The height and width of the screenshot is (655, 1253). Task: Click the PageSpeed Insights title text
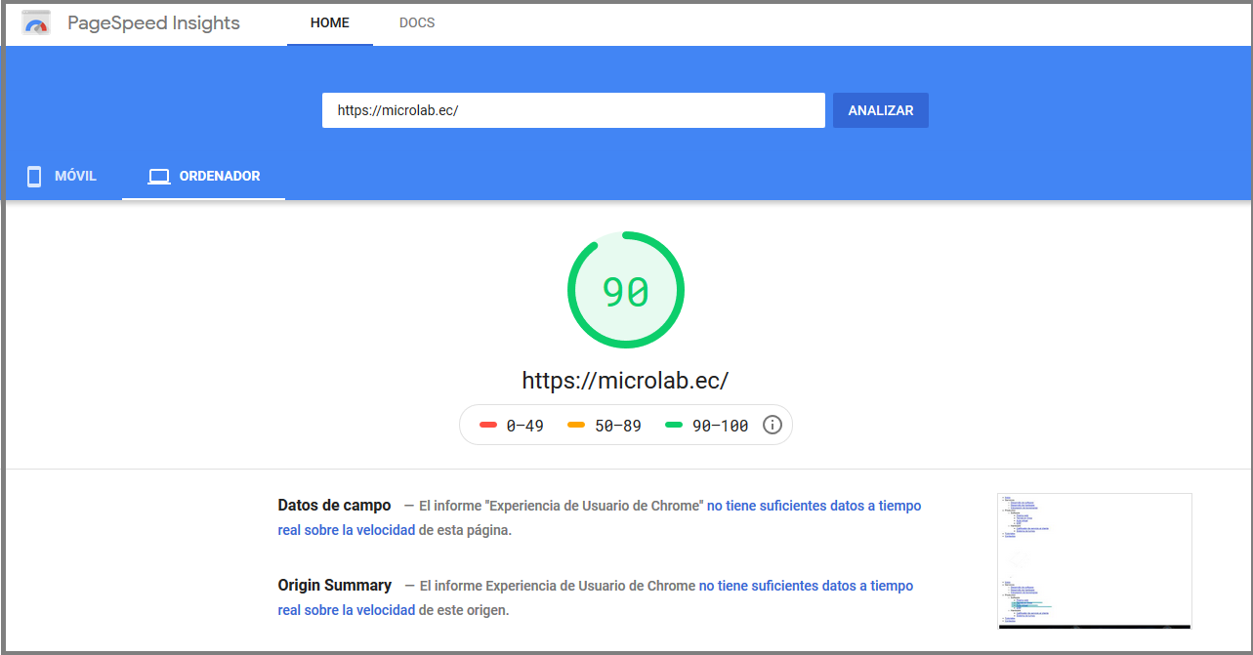153,23
